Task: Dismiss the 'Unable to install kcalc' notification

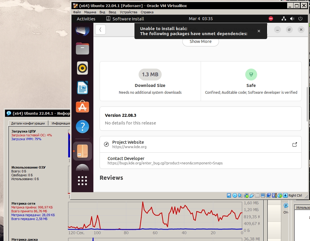Action: (259, 31)
